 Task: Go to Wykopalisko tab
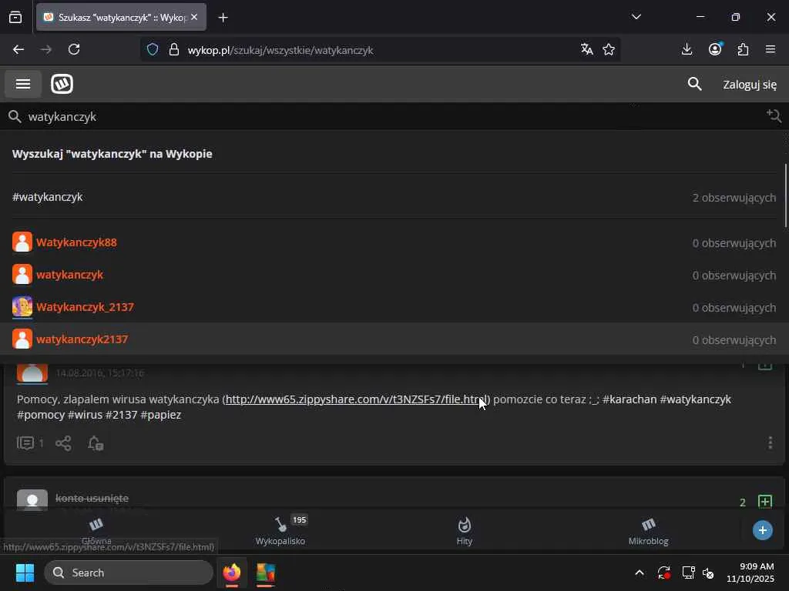[280, 531]
